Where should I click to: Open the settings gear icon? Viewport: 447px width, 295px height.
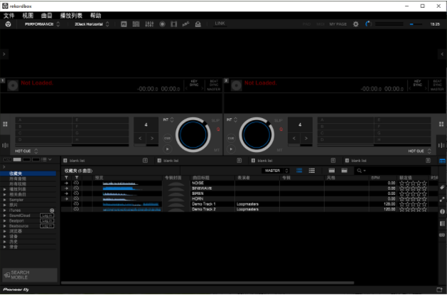[x=356, y=24]
